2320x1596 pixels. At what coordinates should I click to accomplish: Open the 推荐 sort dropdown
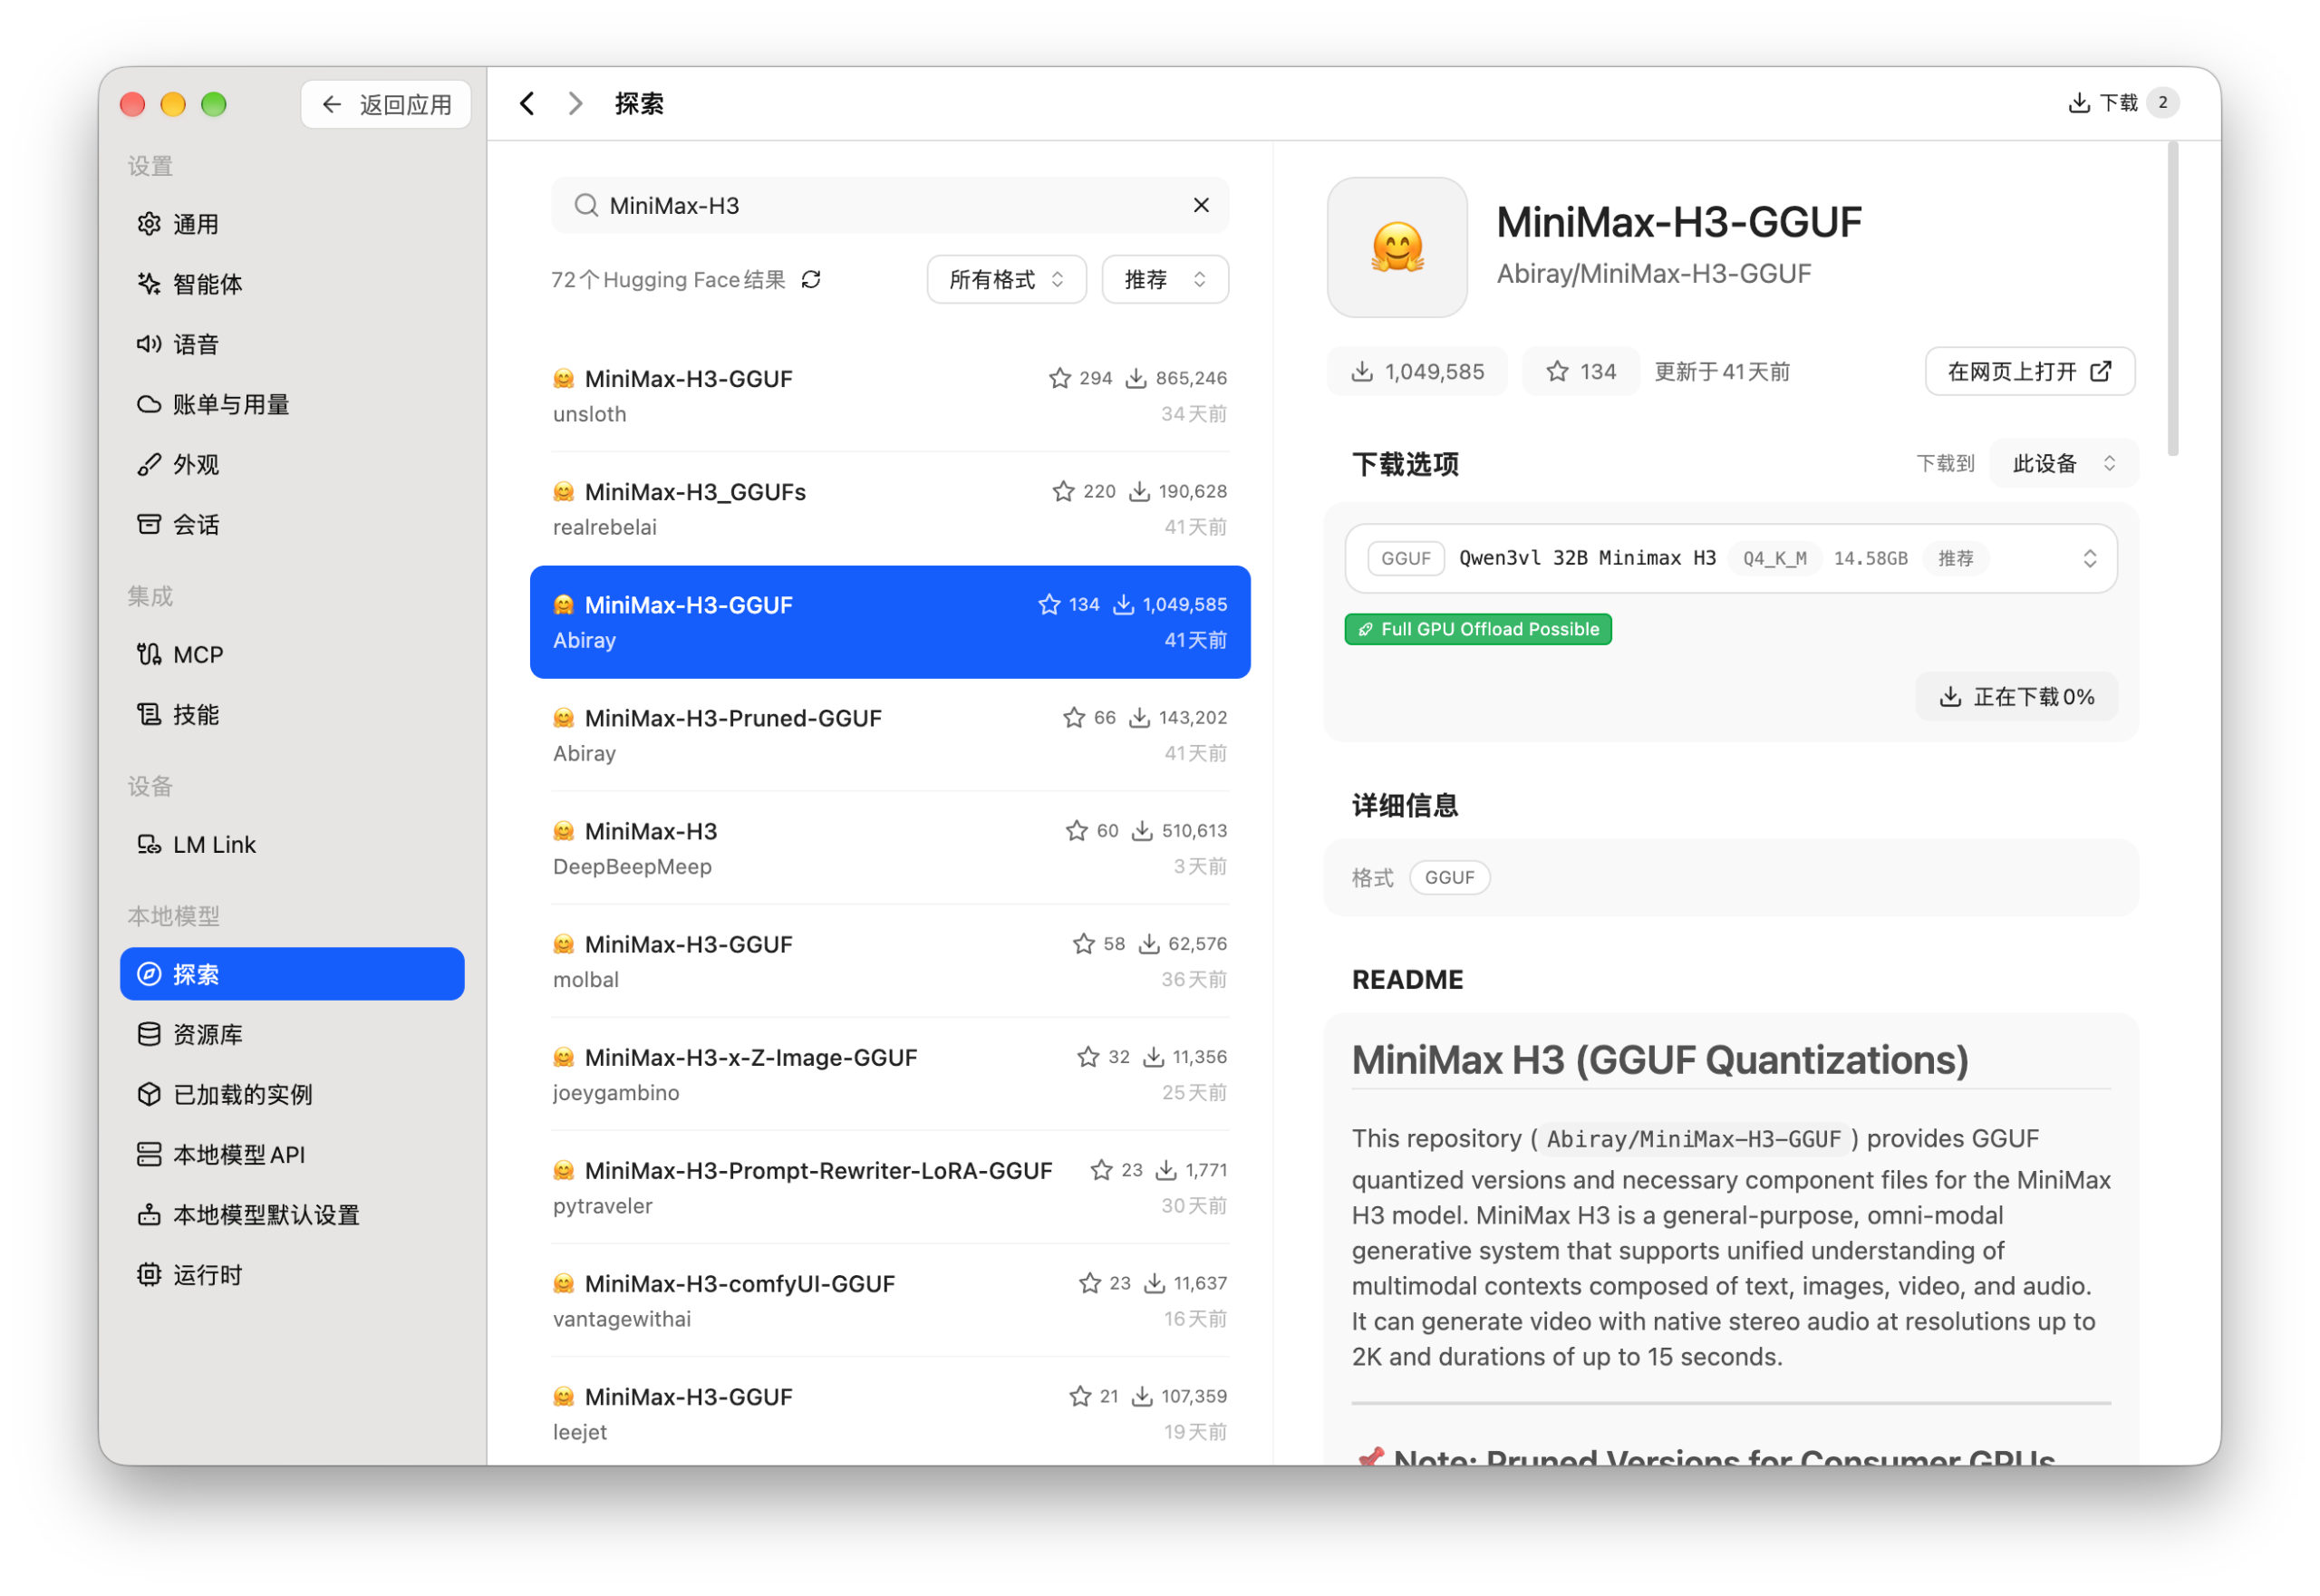1165,279
